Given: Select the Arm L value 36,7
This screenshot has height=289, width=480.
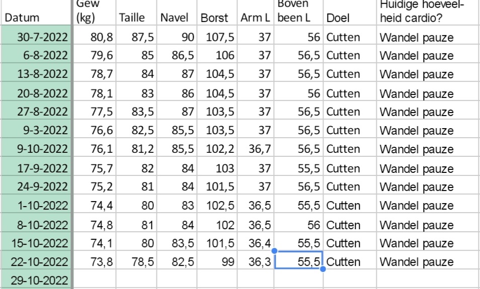Looking at the screenshot, I should [256, 149].
